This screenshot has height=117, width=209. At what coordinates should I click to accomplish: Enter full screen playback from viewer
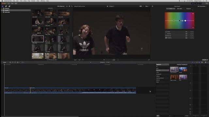click(x=149, y=60)
